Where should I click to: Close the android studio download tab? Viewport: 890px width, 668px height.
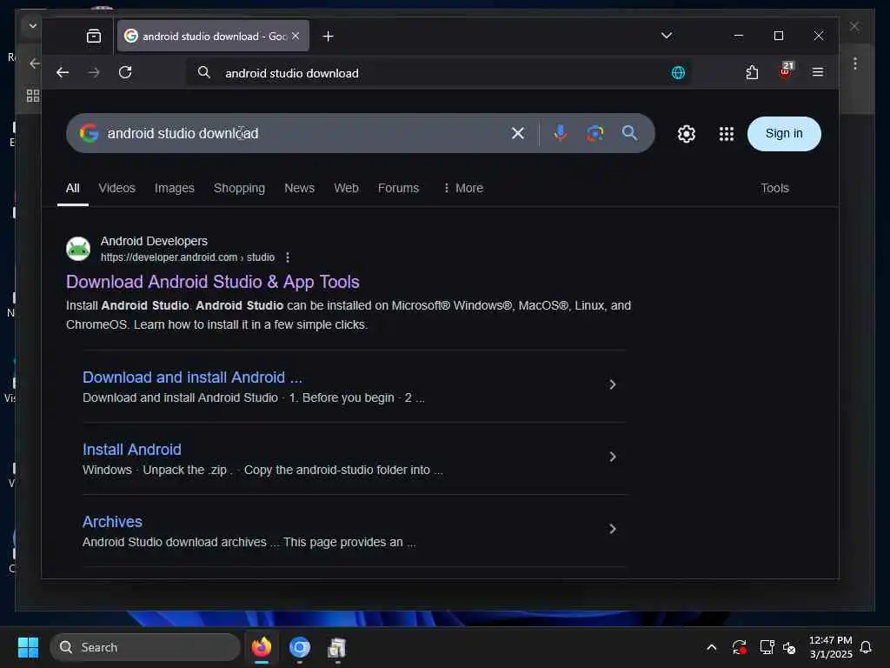(296, 36)
